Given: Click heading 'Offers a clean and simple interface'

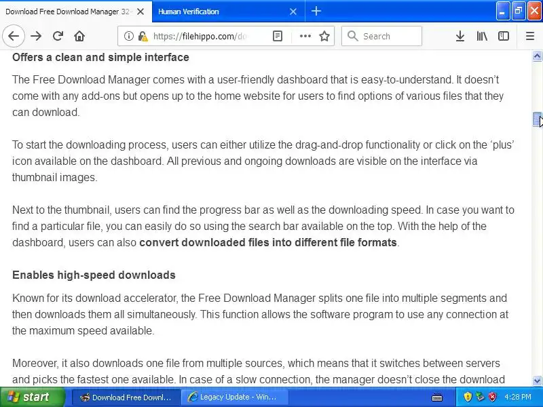Looking at the screenshot, I should coord(100,57).
